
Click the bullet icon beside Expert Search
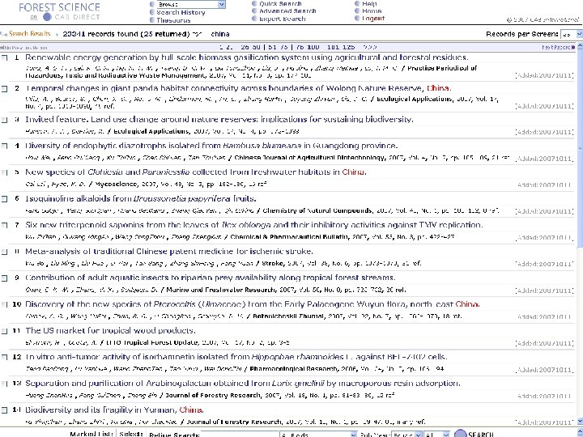click(254, 19)
